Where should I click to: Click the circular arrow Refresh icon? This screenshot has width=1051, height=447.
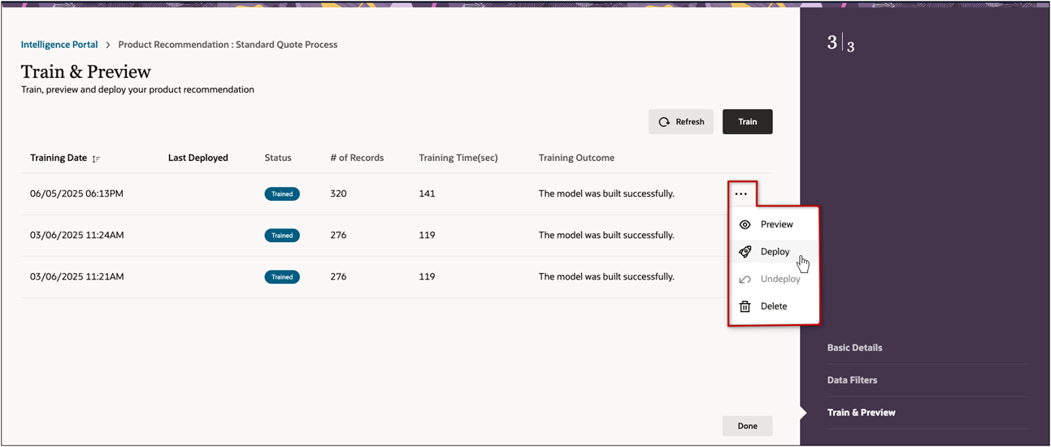664,122
